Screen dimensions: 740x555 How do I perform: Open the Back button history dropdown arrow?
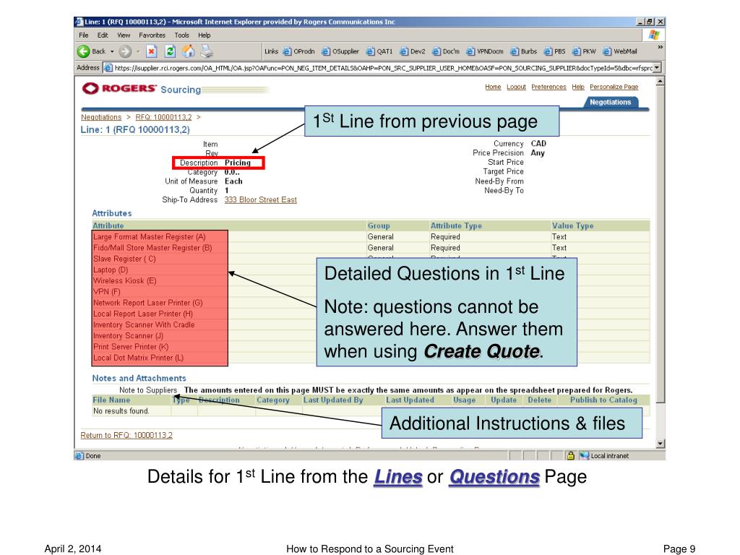click(112, 51)
